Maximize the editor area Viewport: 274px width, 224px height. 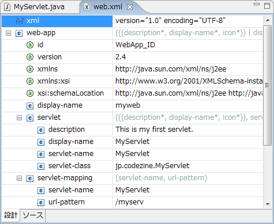pyautogui.click(x=267, y=6)
